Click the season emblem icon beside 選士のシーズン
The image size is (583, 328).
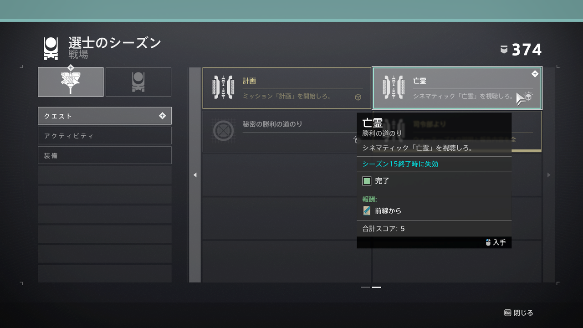[x=51, y=49]
